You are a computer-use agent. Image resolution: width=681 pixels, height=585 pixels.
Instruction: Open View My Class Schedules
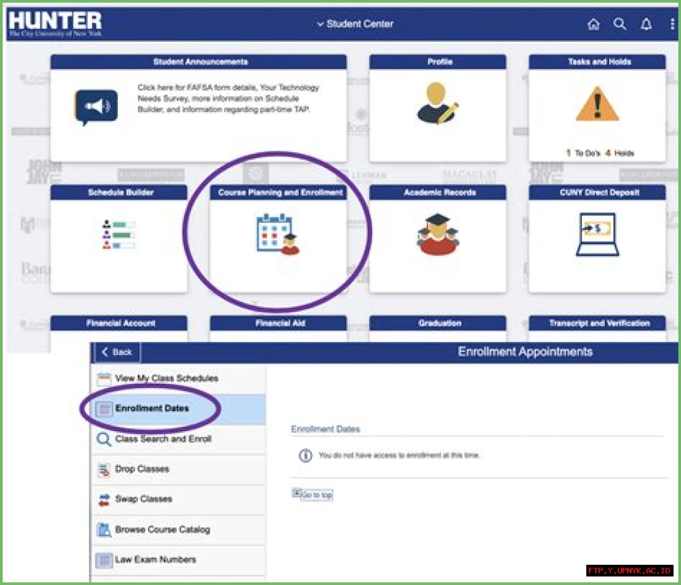165,378
